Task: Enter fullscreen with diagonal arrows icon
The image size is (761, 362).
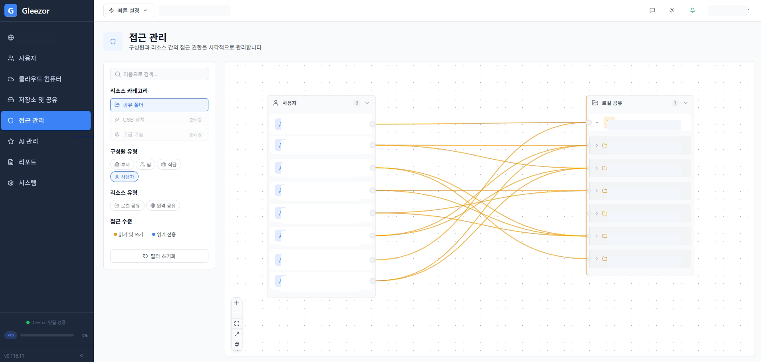Action: (237, 334)
